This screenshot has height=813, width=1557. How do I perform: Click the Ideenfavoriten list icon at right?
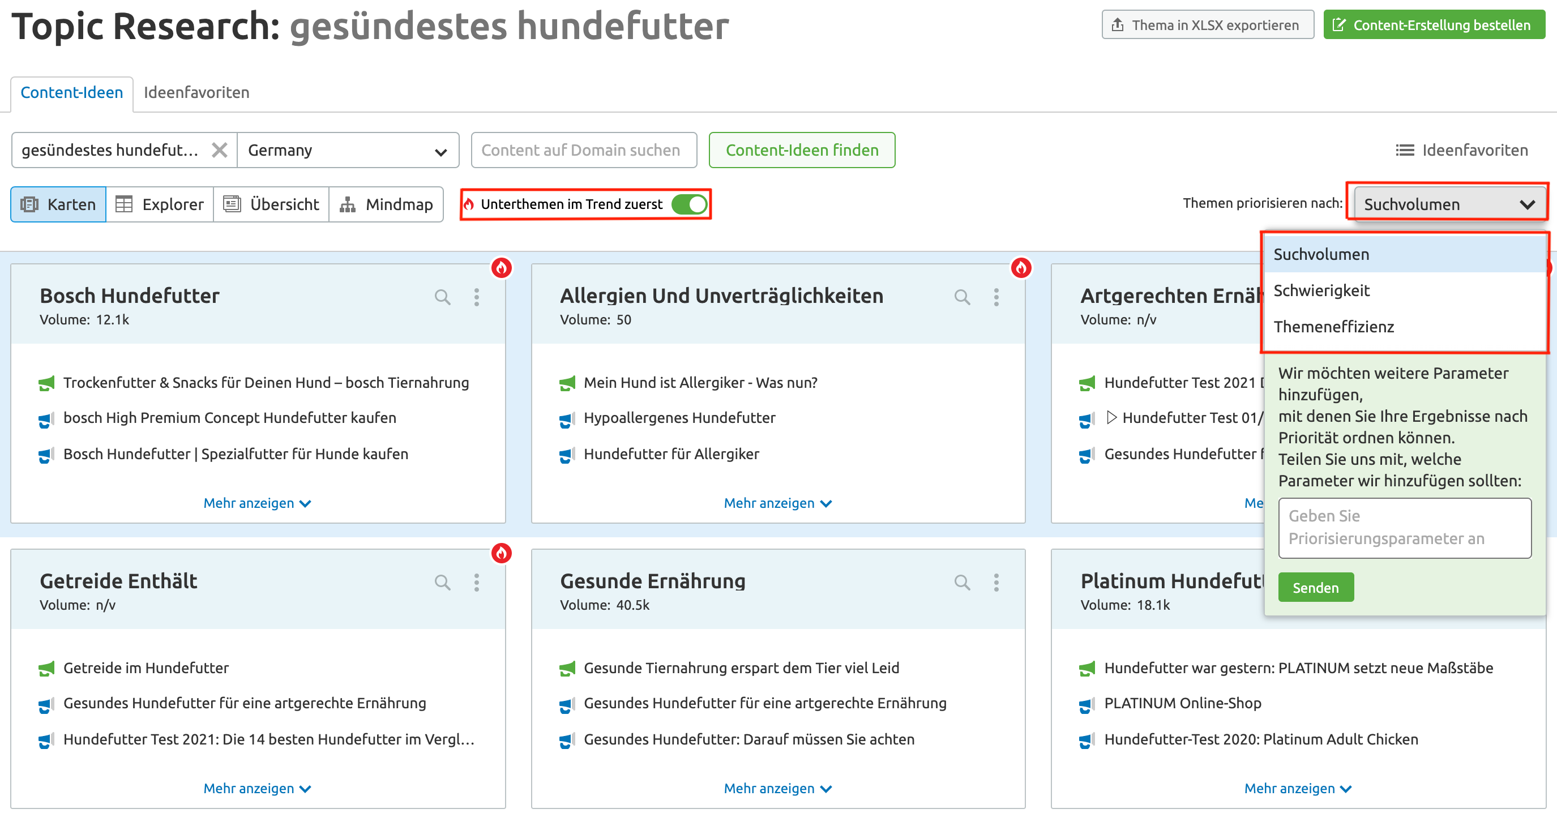click(1405, 150)
